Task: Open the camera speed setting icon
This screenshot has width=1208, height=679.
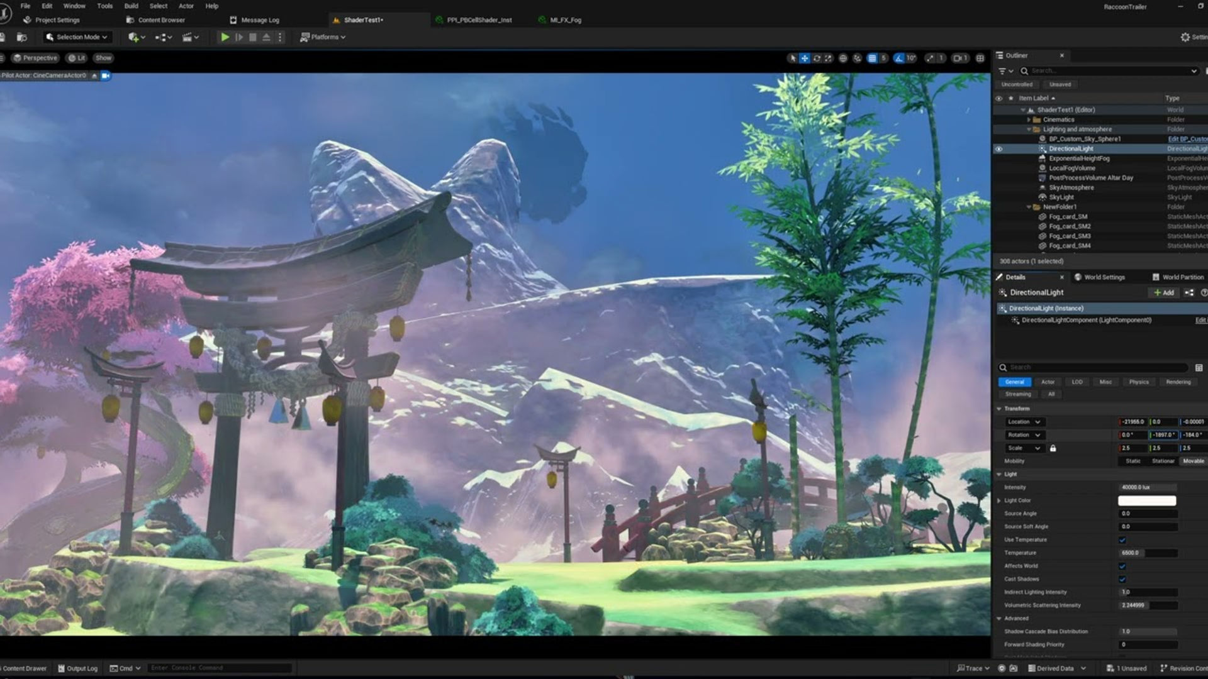Action: point(958,58)
